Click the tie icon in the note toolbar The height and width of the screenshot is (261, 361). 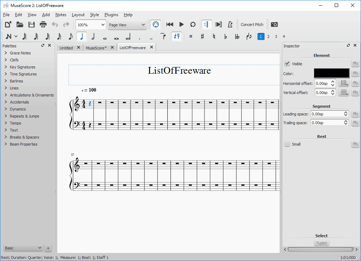coord(163,36)
